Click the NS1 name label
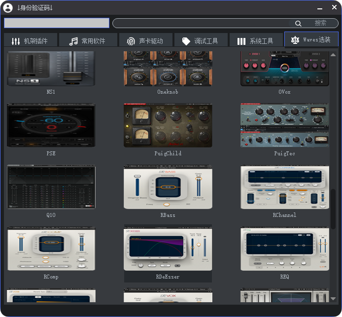 click(x=51, y=92)
